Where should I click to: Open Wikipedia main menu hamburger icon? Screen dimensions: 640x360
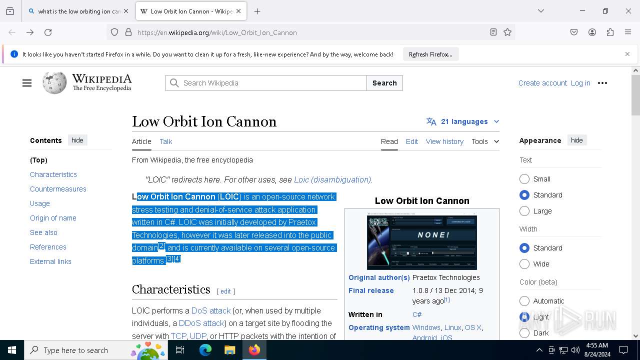[27, 83]
